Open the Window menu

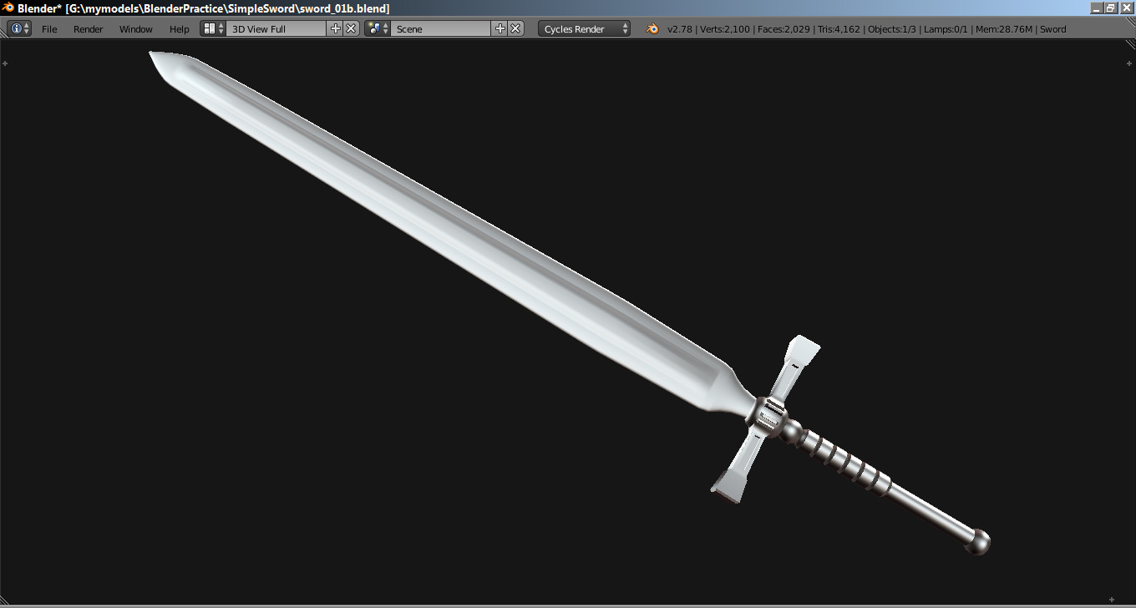(135, 28)
